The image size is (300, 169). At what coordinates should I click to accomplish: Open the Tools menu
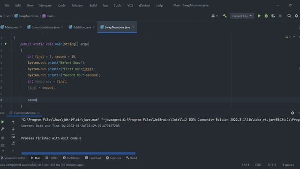(118, 5)
